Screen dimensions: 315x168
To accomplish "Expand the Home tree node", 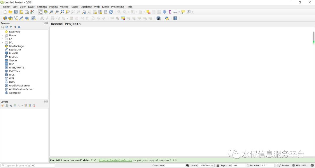I will pyautogui.click(x=2, y=35).
